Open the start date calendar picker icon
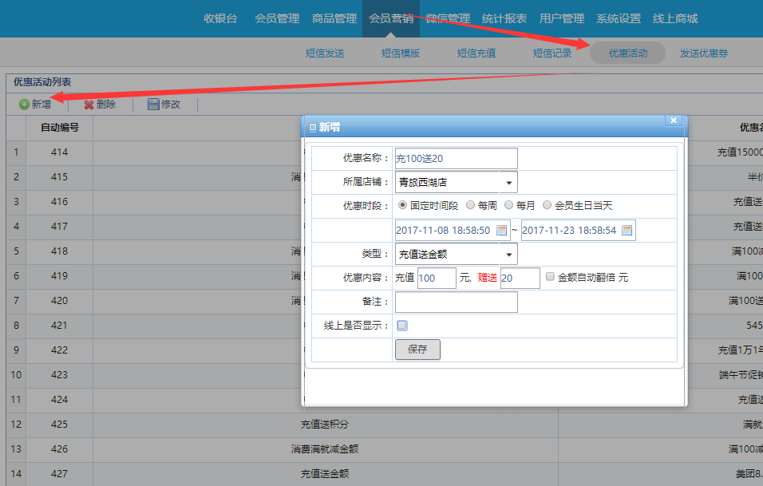Viewport: 763px width, 486px height. (502, 231)
